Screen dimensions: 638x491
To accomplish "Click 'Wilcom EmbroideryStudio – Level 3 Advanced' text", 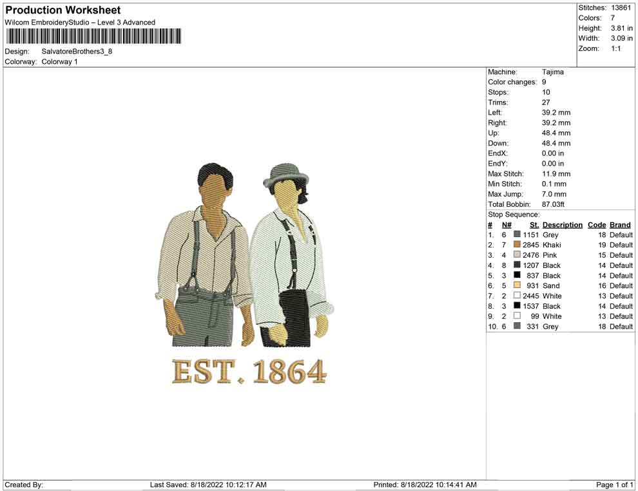I will coord(80,23).
